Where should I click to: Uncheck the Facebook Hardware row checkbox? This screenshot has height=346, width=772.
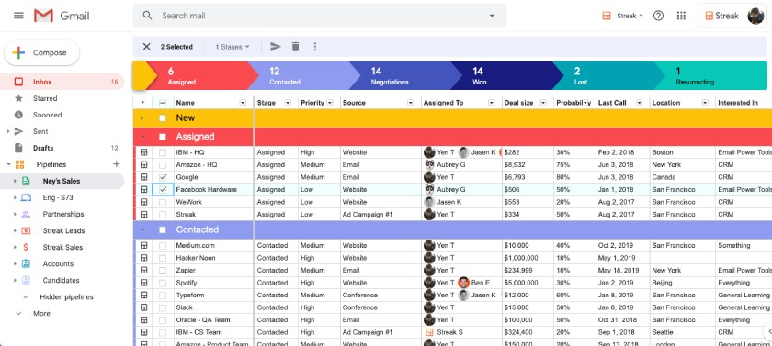point(163,190)
